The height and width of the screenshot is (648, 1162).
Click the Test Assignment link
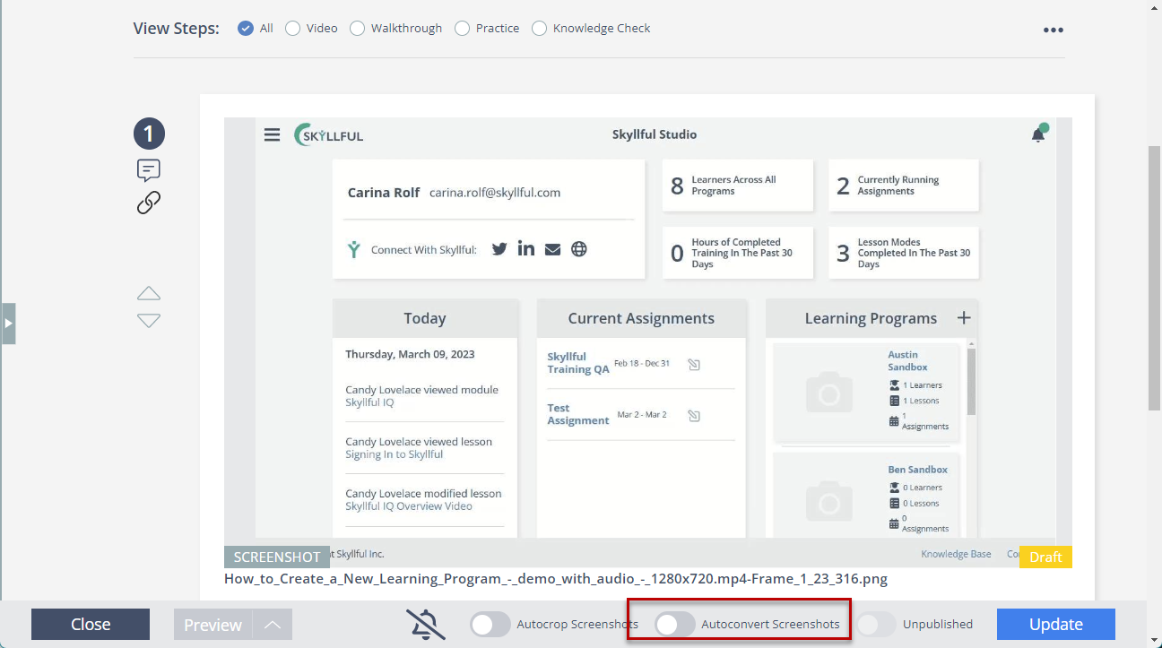[x=578, y=414]
